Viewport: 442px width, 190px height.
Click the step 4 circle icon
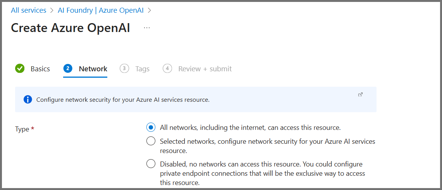167,69
